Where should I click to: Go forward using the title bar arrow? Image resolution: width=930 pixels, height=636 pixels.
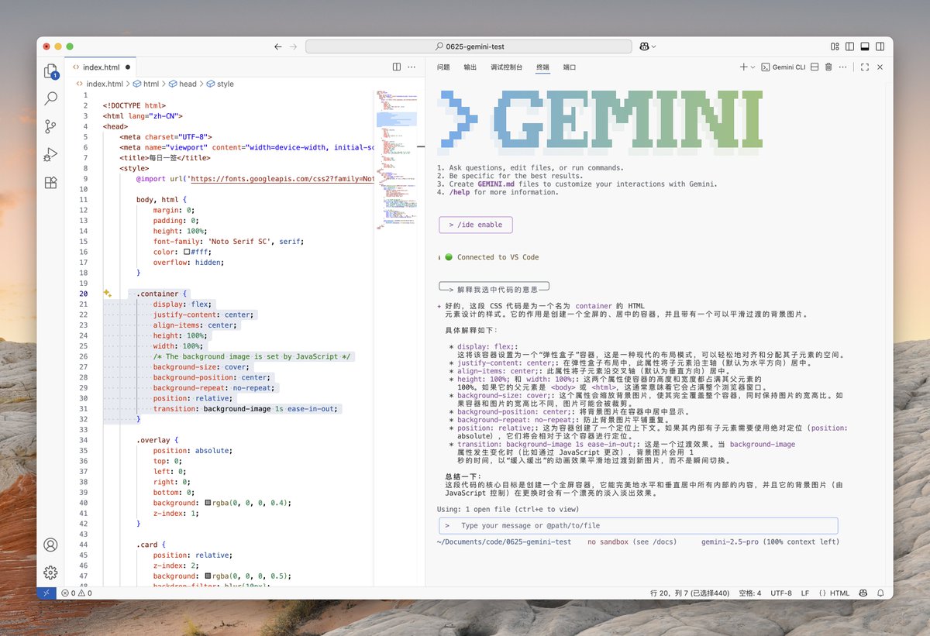click(x=293, y=47)
